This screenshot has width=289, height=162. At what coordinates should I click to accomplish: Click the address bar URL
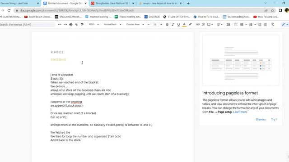(77, 10)
